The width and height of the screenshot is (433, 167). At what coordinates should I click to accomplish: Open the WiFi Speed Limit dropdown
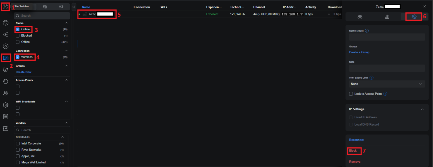click(387, 84)
